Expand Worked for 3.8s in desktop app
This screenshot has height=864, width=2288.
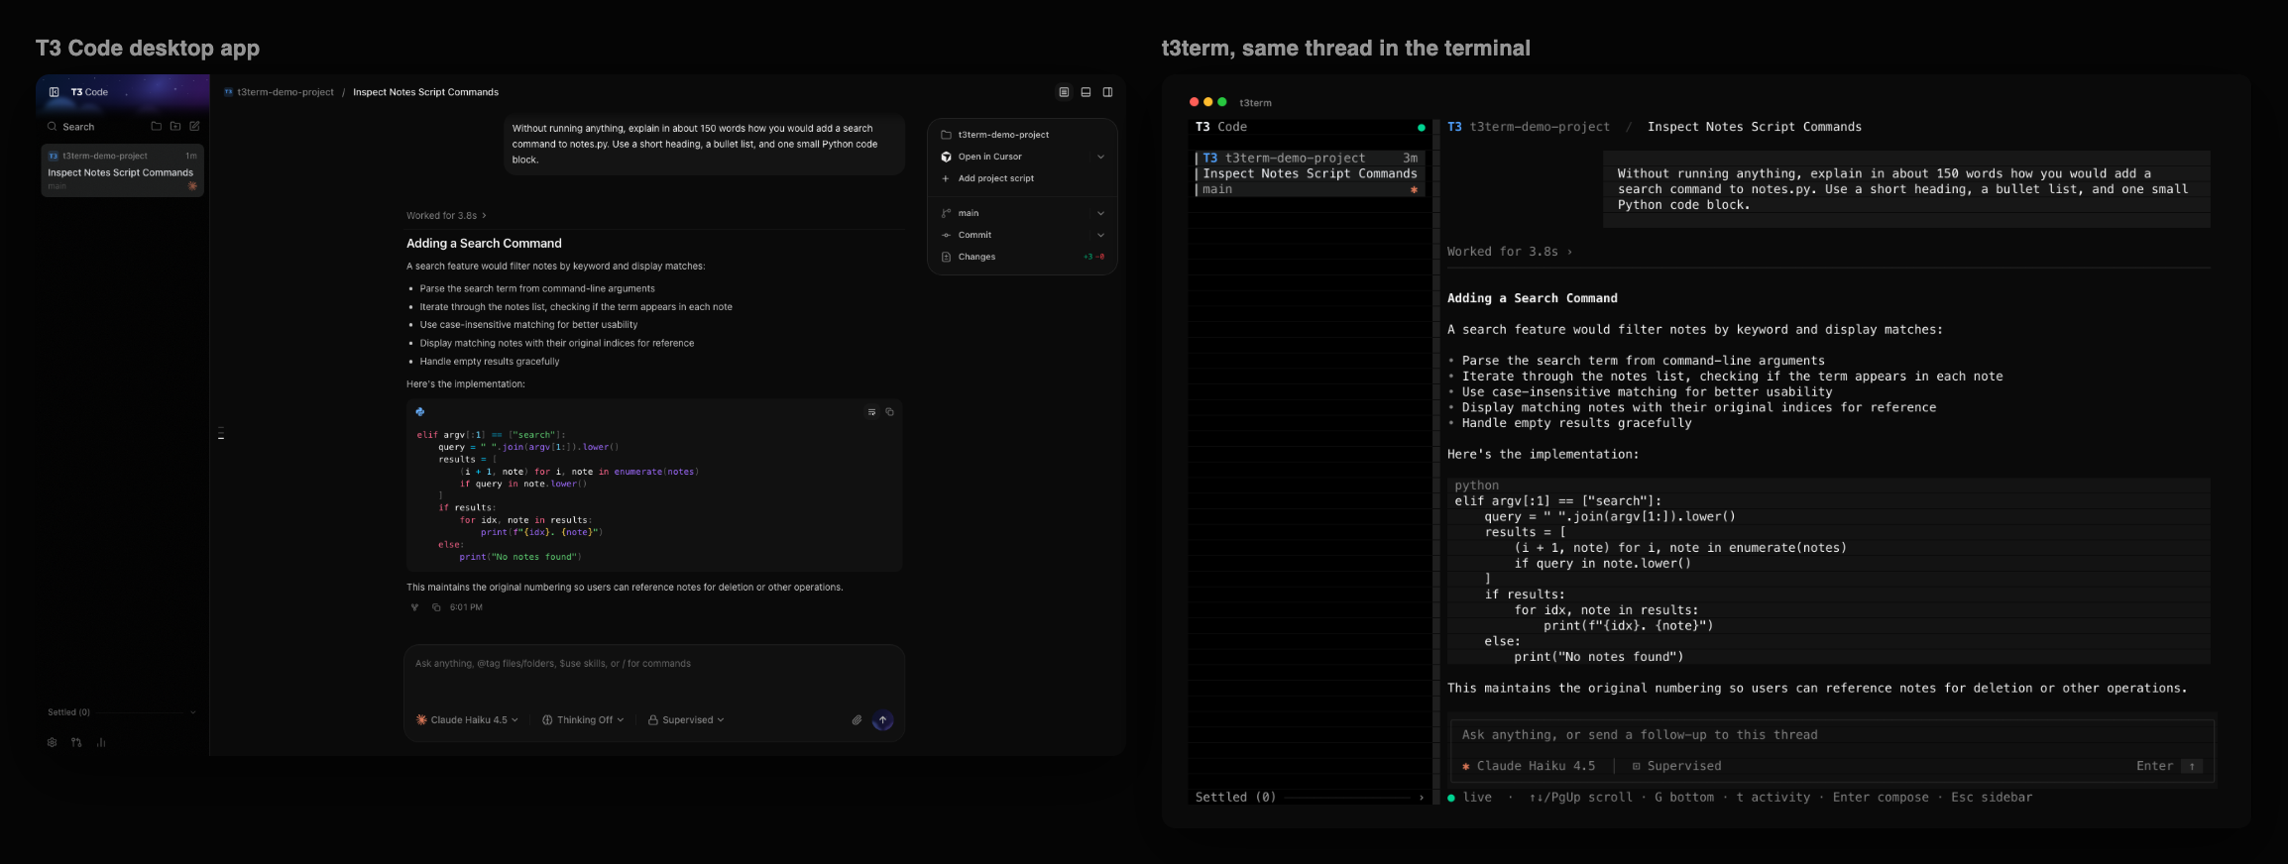click(446, 215)
